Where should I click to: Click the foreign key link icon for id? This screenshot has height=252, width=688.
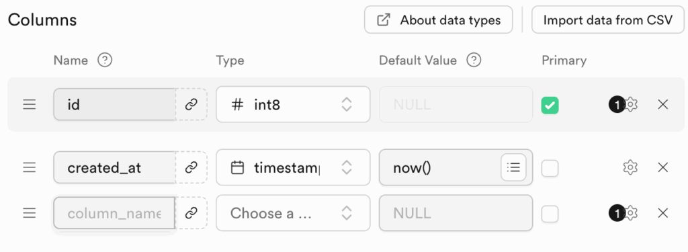(191, 104)
